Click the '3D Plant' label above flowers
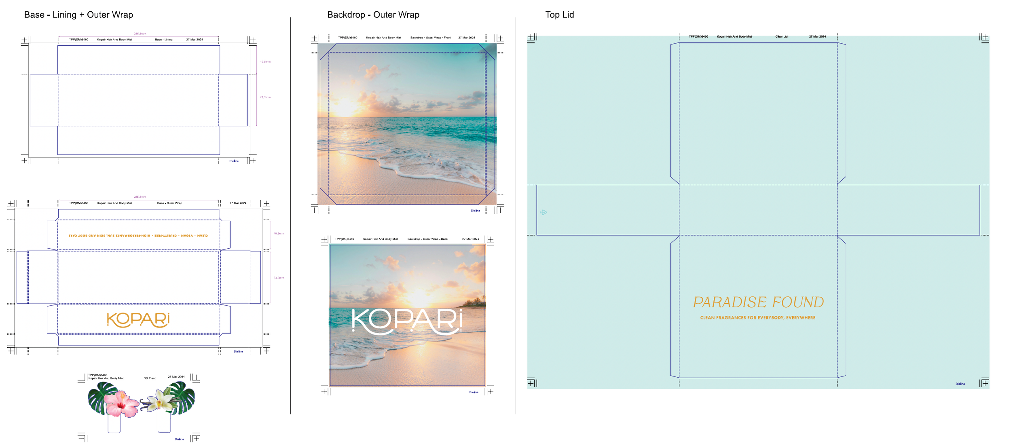The width and height of the screenshot is (1011, 446). pos(150,378)
